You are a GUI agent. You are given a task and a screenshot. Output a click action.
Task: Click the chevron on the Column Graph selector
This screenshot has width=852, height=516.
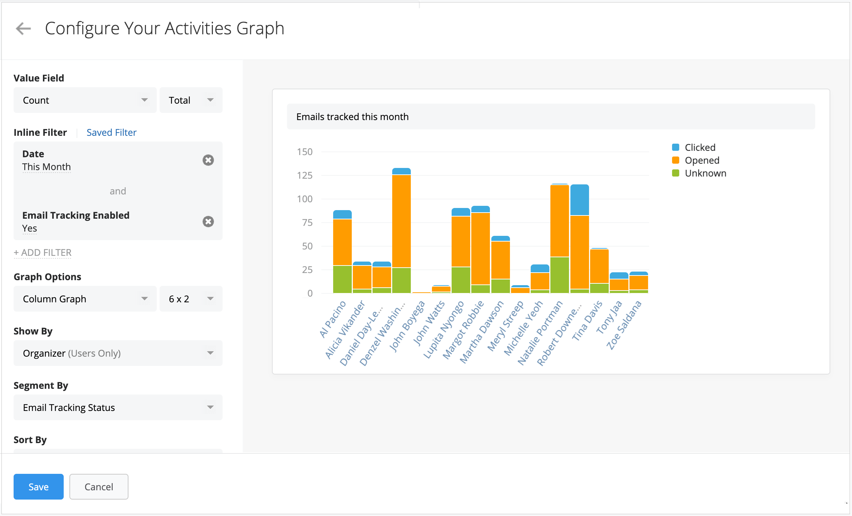(145, 299)
